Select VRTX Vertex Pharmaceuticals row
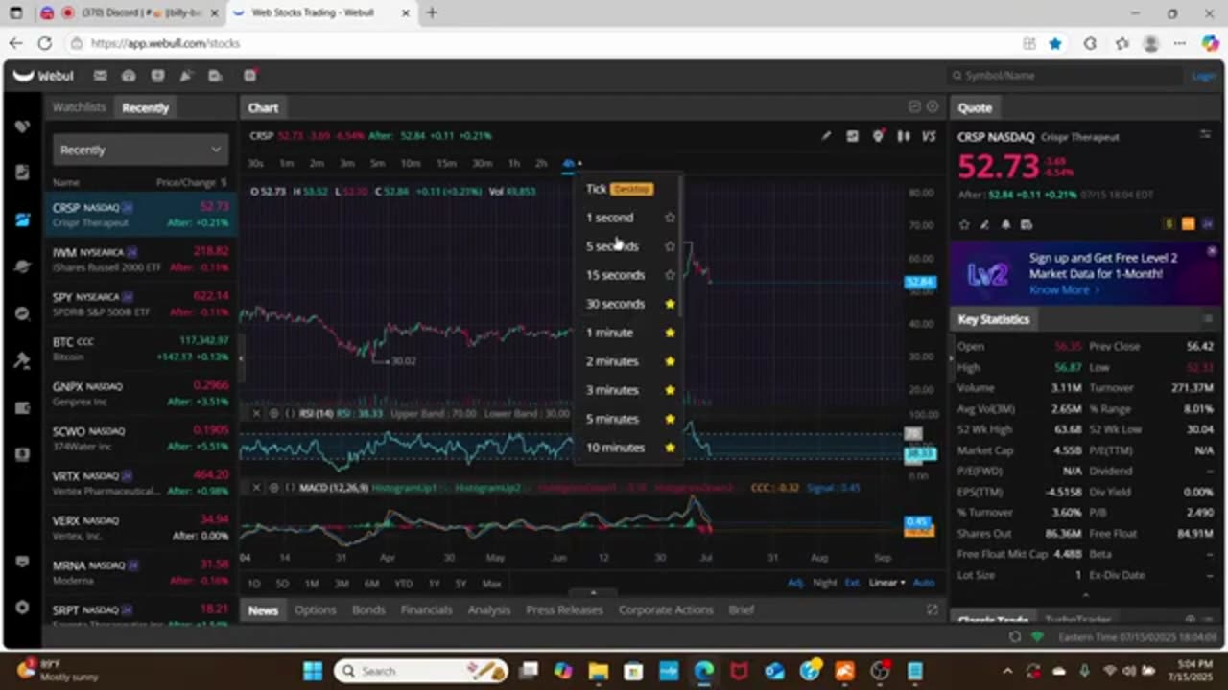 click(x=140, y=483)
